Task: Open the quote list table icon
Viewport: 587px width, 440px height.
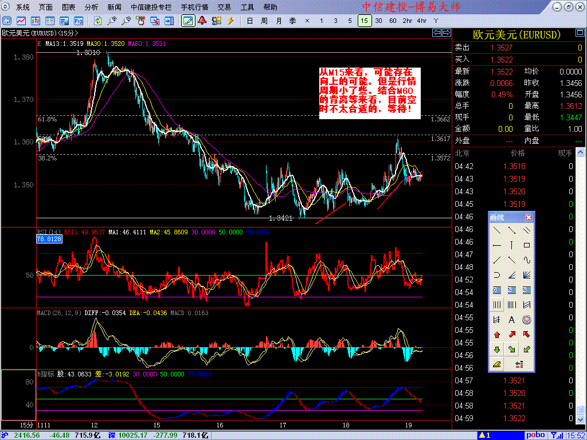Action: point(50,21)
